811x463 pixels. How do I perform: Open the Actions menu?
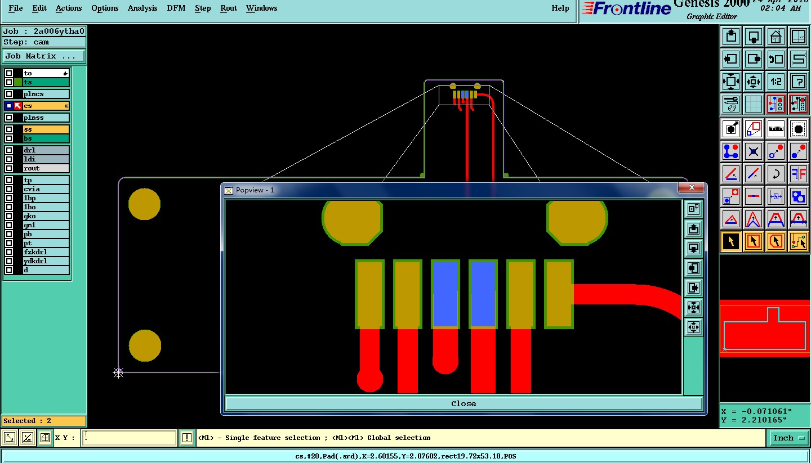point(69,8)
